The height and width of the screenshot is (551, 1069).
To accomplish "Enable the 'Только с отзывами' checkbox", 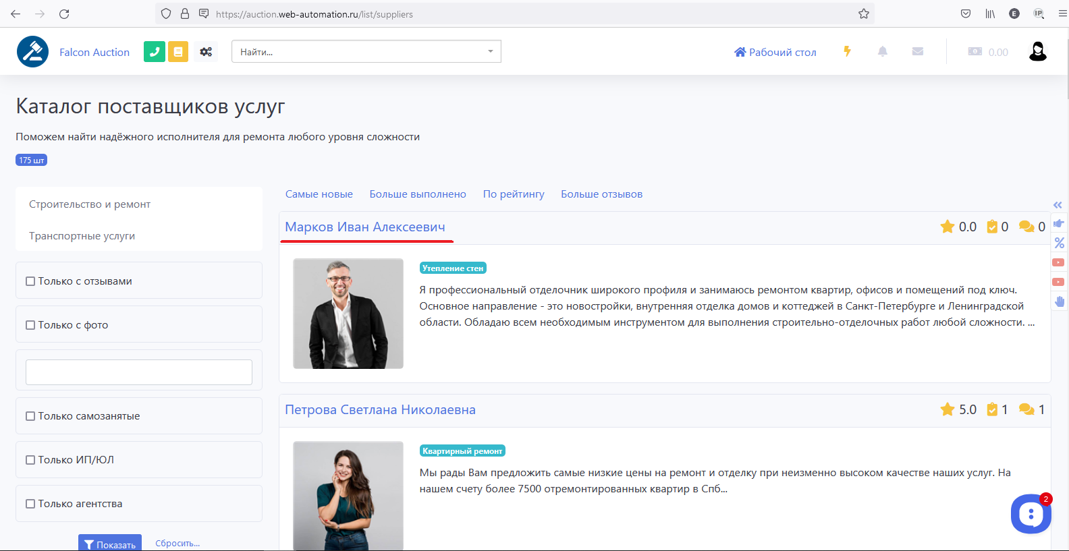I will (30, 281).
